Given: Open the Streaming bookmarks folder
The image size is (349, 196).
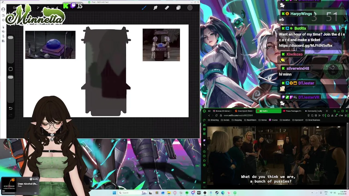Looking at the screenshot, I should tap(213, 120).
